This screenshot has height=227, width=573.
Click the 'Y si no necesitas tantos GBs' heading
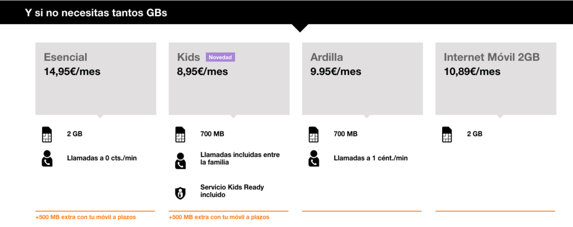pyautogui.click(x=96, y=13)
